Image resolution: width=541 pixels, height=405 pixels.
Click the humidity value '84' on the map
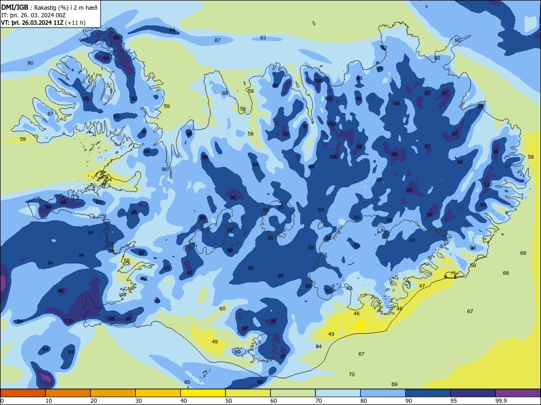point(319,347)
